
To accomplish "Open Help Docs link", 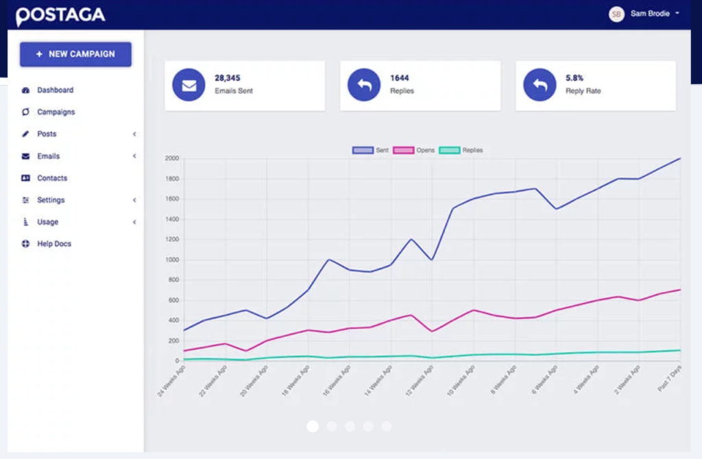I will pos(54,244).
